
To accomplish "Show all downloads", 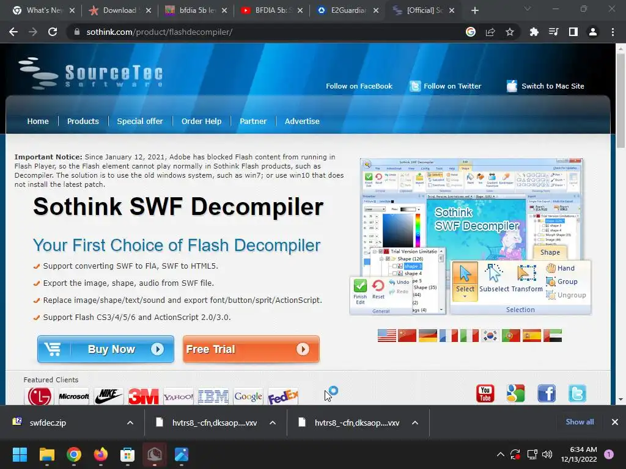I will click(580, 422).
